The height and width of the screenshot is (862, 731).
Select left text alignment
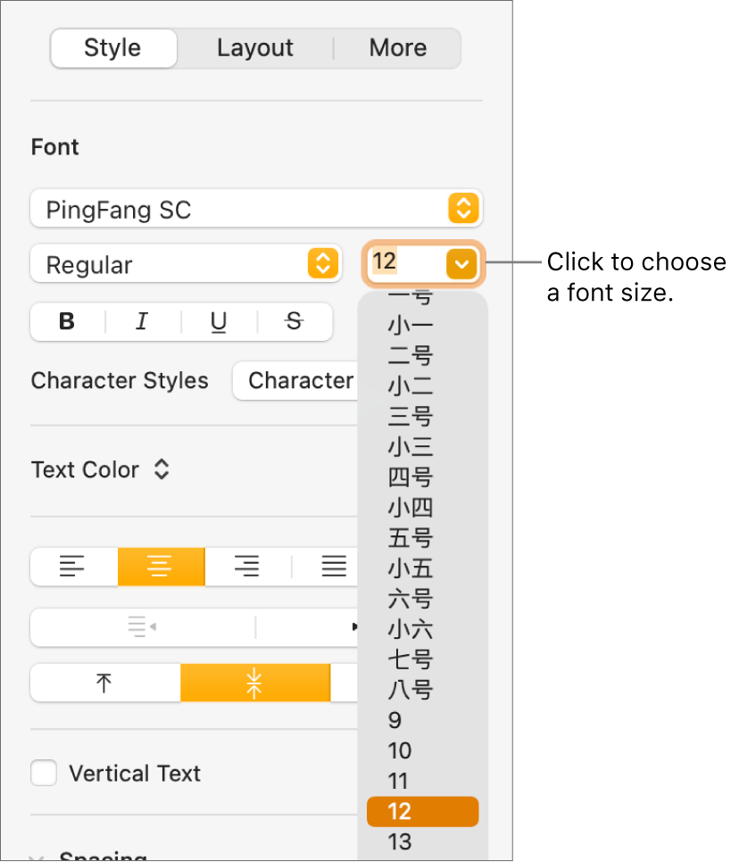pos(73,567)
